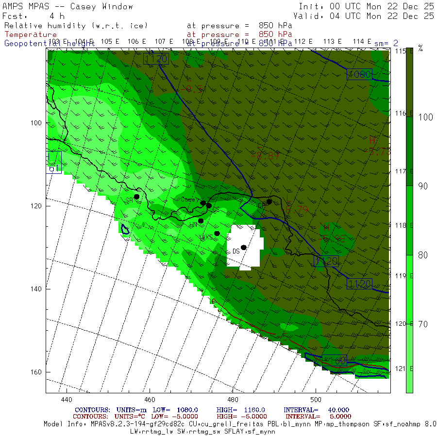Image resolution: width=437 pixels, height=437 pixels.
Task: Pick the dark green 90-100 colorbar segment
Action: [x=409, y=151]
